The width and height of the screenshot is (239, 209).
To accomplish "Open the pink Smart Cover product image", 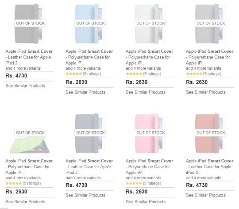I will [x=150, y=133].
